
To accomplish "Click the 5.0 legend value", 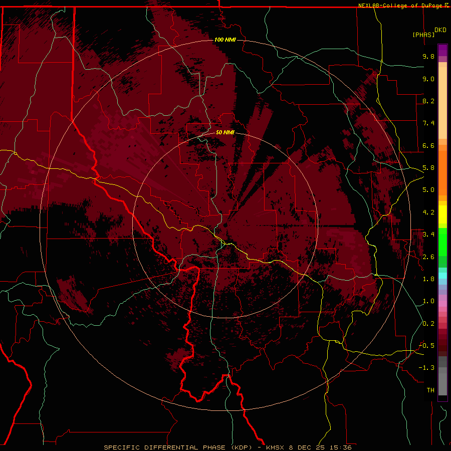I will (x=428, y=190).
